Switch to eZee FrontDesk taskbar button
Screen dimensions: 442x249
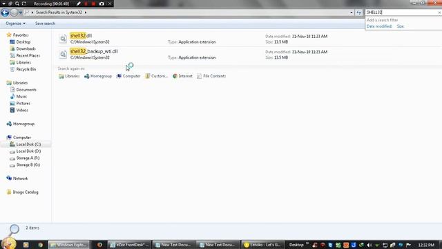click(129, 245)
